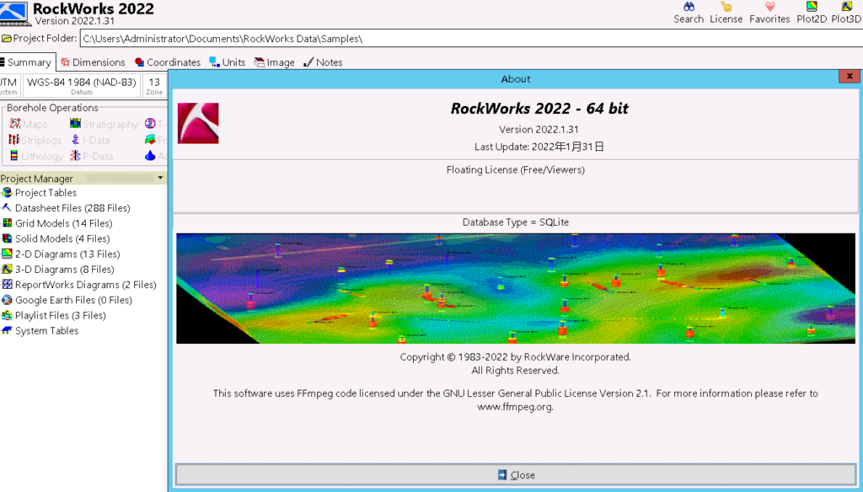The image size is (863, 492).
Task: Close the About dialog with the Close button
Action: (x=516, y=474)
